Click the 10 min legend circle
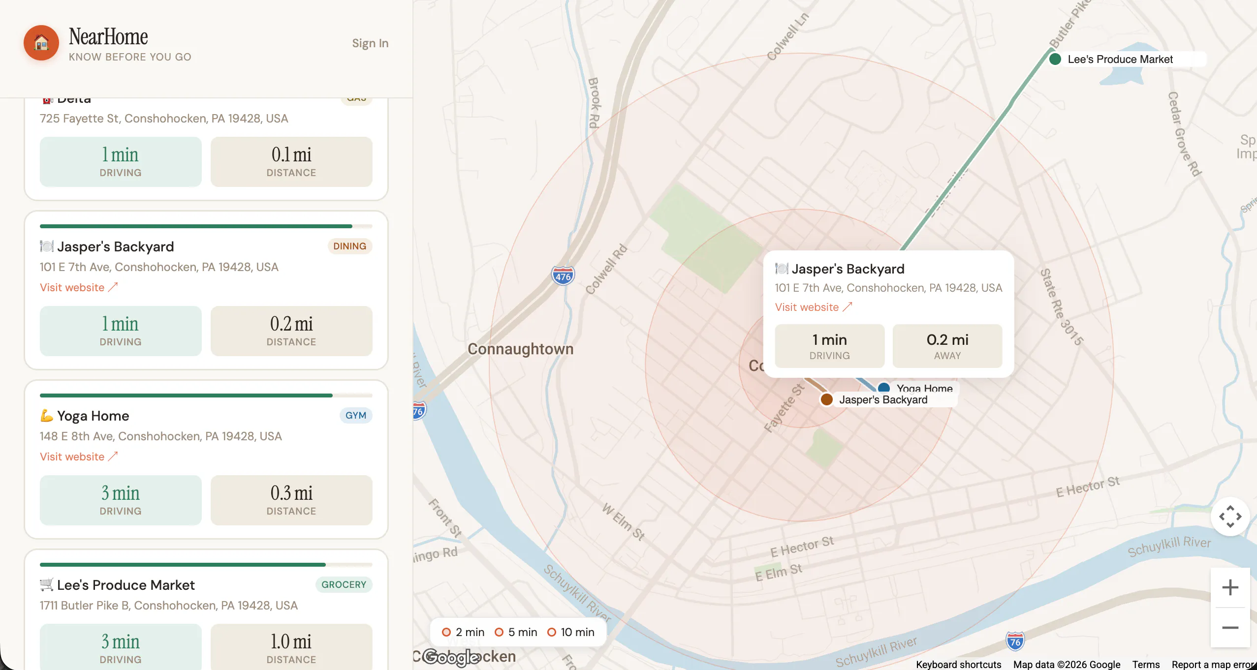Image resolution: width=1257 pixels, height=670 pixels. [x=551, y=632]
